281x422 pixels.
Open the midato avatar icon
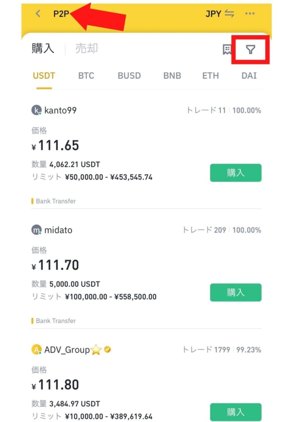(x=36, y=230)
